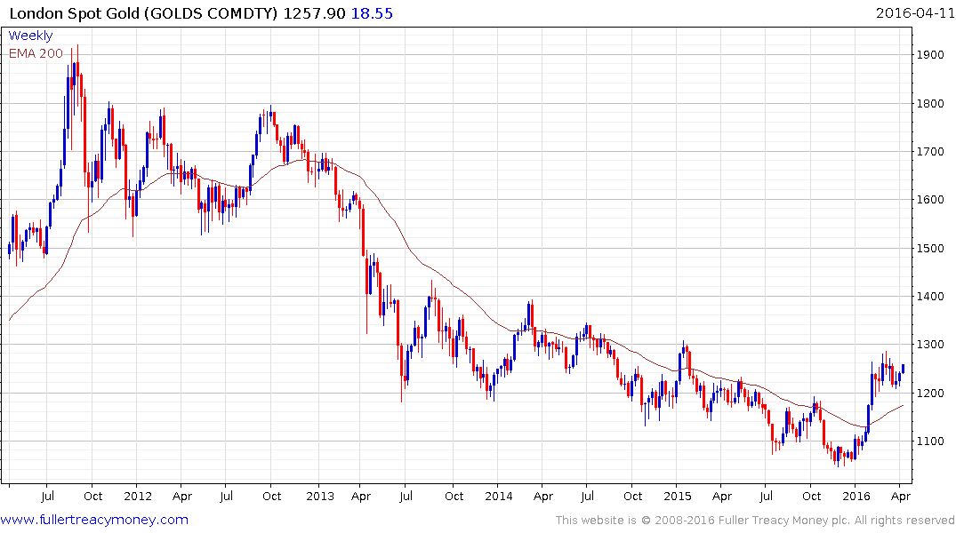956x533 pixels.
Task: Click the 'Weekly' interval label
Action: [30, 36]
